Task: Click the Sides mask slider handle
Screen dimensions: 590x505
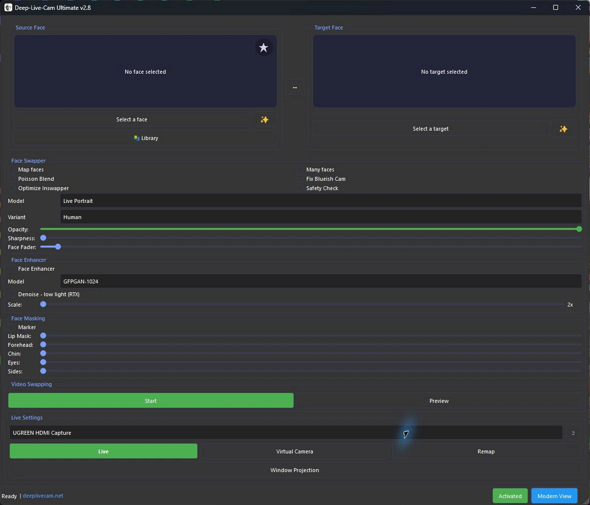Action: click(43, 371)
